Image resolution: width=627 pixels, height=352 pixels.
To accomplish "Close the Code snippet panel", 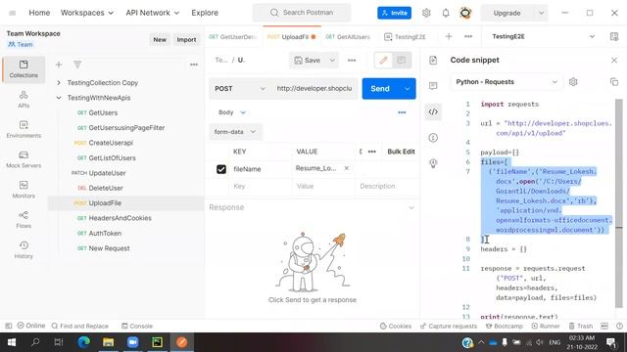I will click(x=614, y=61).
